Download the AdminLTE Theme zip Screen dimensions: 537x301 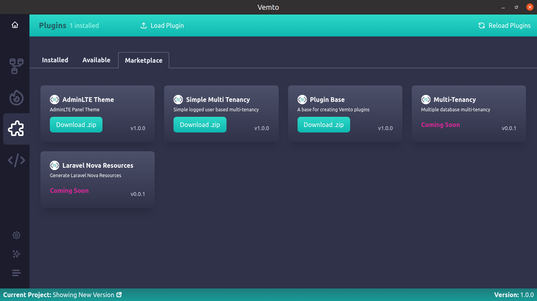tap(76, 124)
